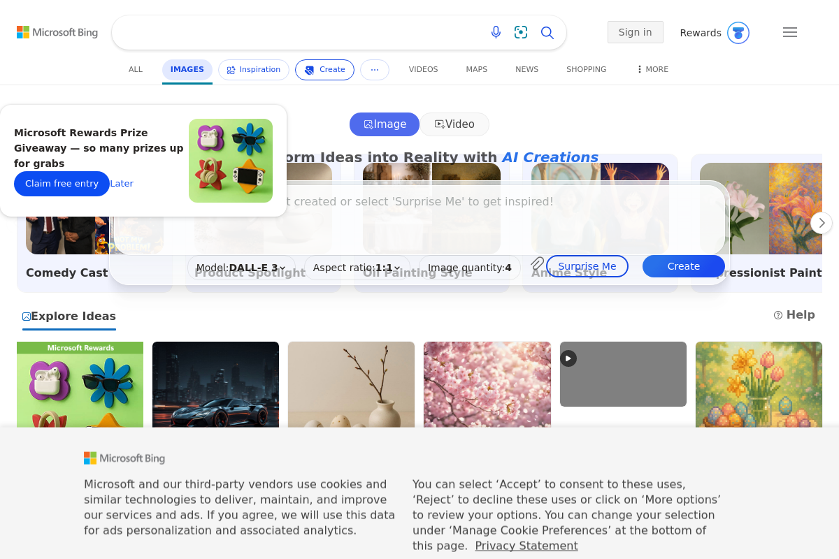Click the Rewards prize giveaway image
This screenshot has height=559, width=839.
231,161
